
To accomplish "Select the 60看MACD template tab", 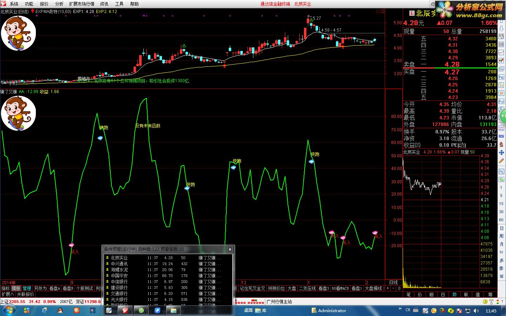I will (x=340, y=288).
